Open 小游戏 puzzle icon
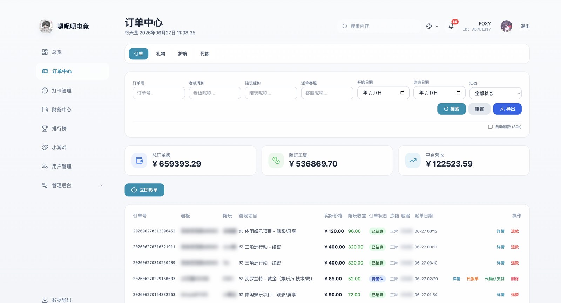This screenshot has height=303, width=561. [x=45, y=148]
